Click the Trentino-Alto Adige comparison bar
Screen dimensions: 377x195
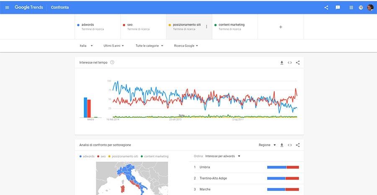click(283, 178)
